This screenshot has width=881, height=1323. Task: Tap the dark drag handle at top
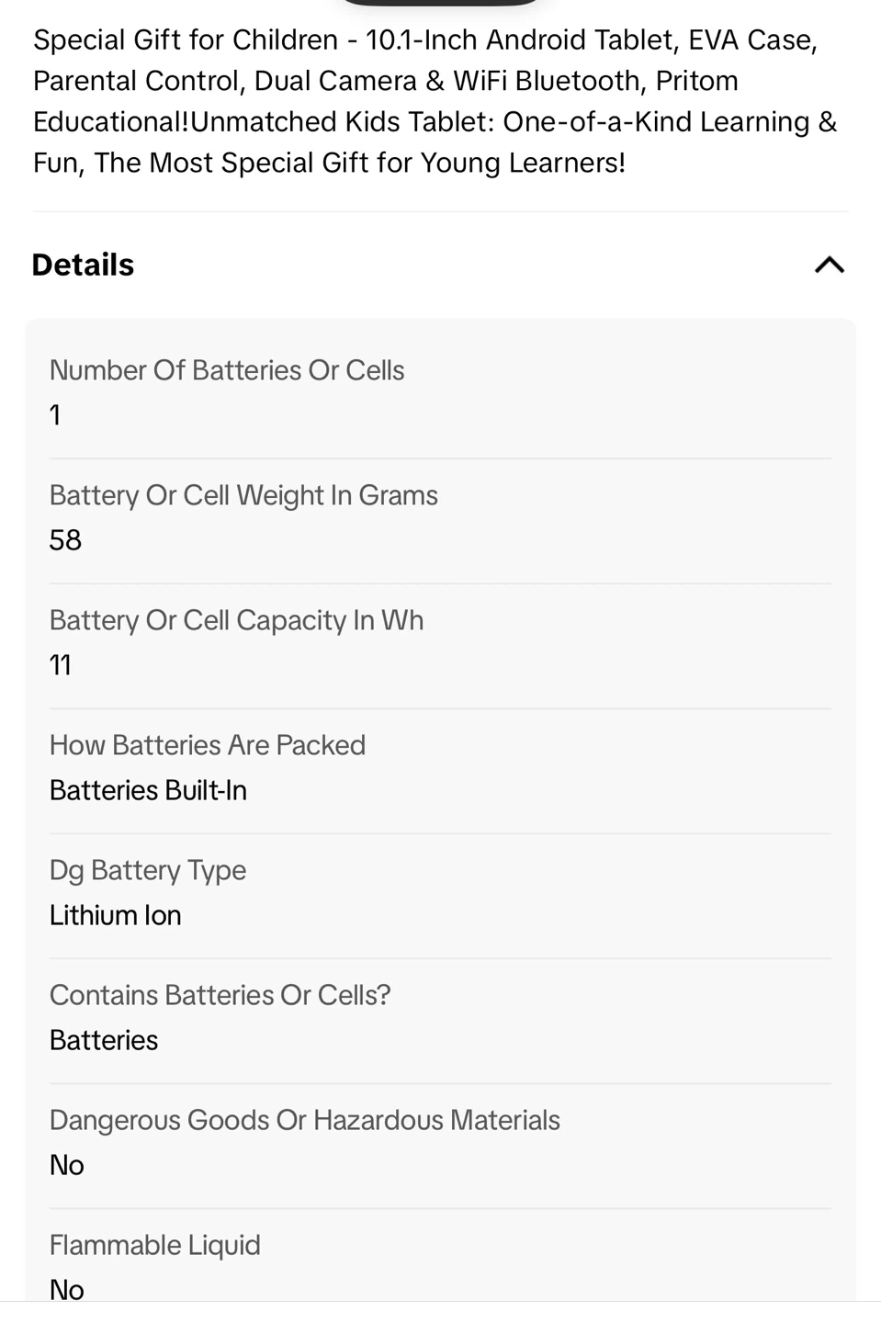coord(440,3)
